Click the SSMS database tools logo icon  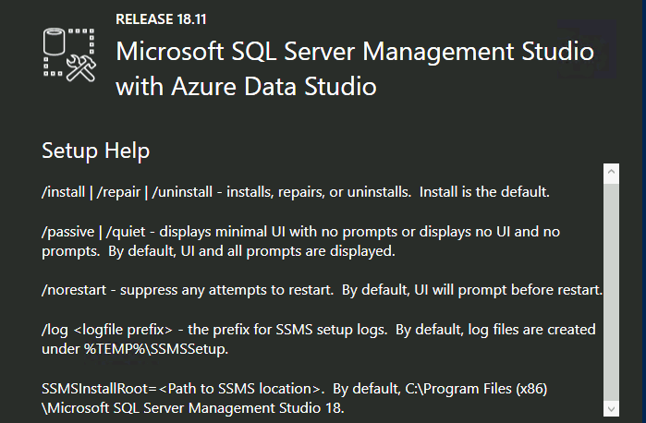pyautogui.click(x=69, y=54)
